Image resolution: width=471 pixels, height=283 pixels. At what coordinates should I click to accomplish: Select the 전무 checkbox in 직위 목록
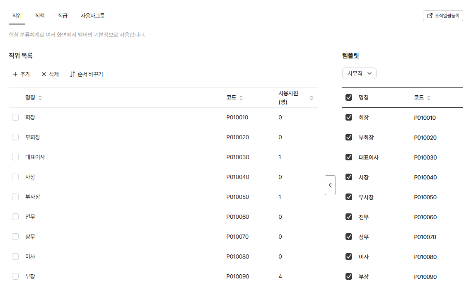click(x=15, y=217)
